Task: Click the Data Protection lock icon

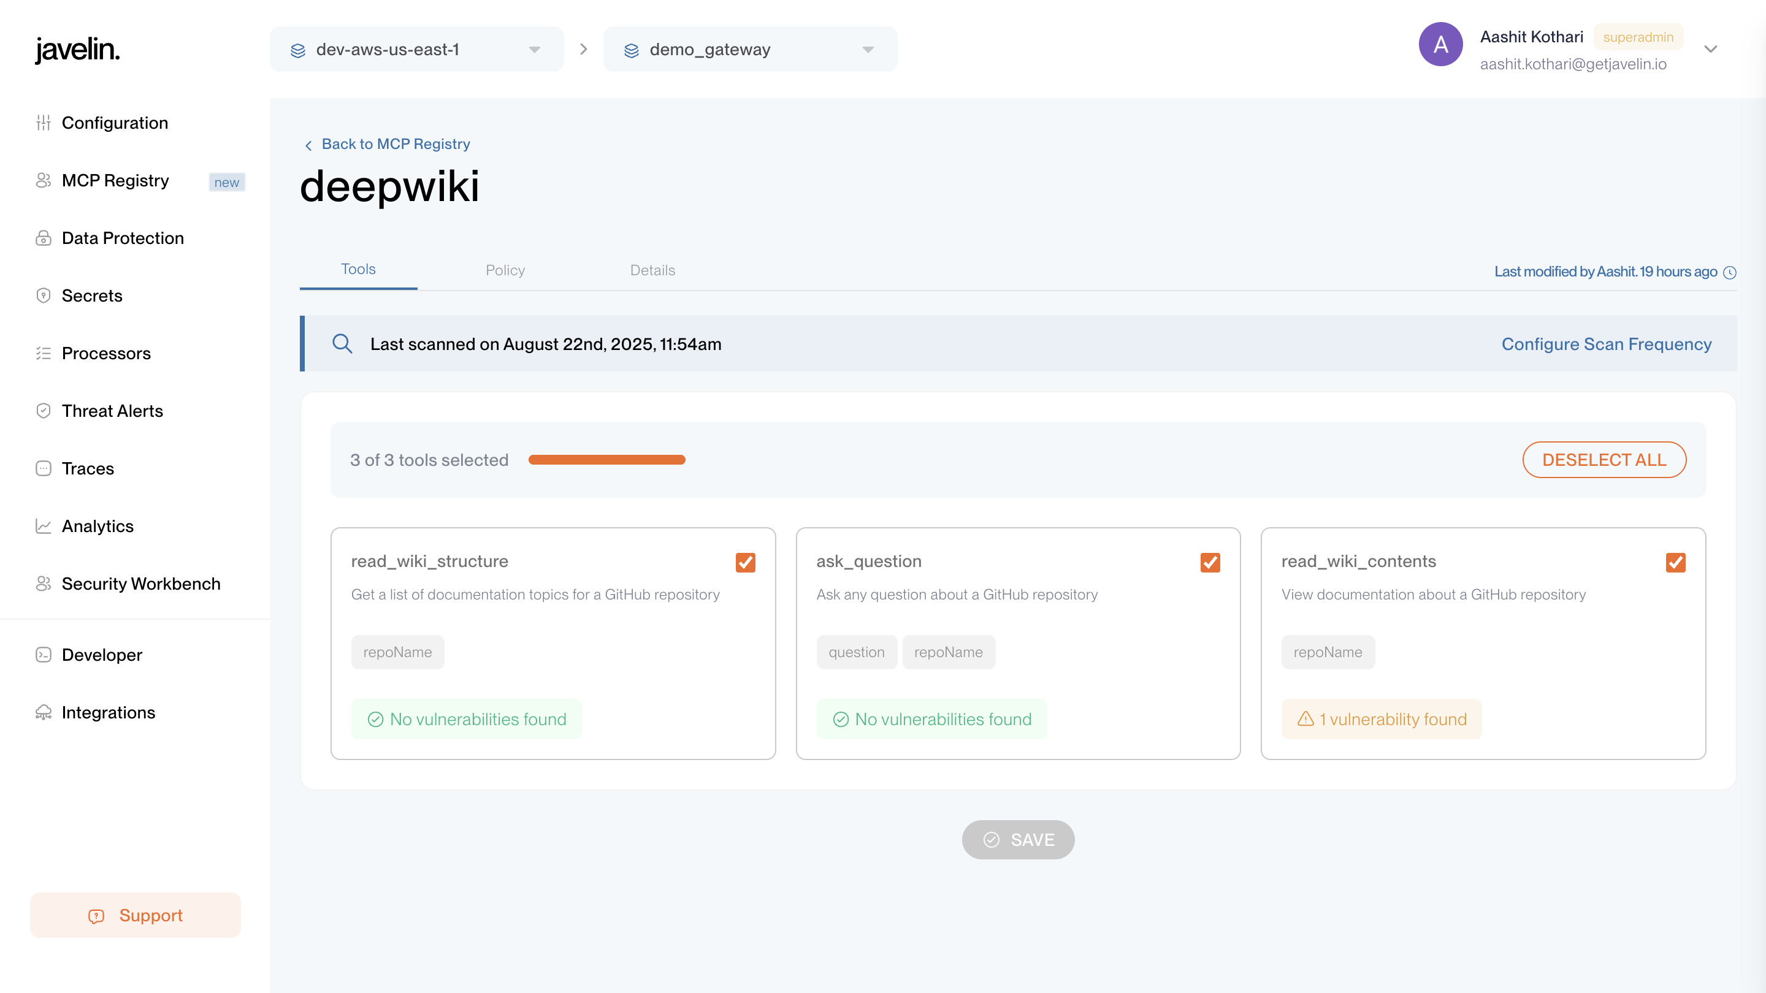Action: [43, 238]
